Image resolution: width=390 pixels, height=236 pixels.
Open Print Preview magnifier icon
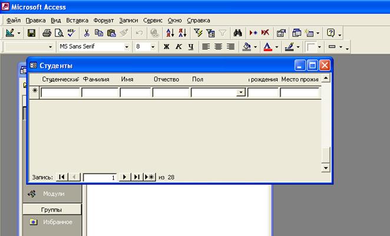pyautogui.click(x=59, y=33)
